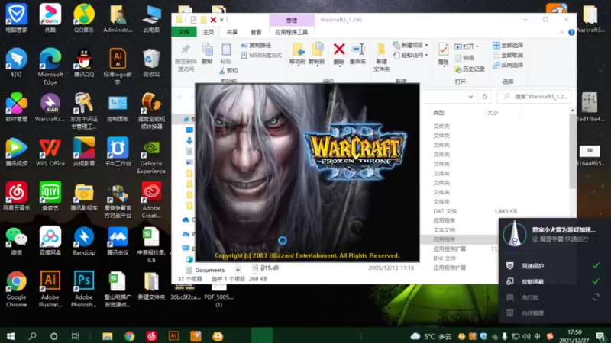The width and height of the screenshot is (611, 343).
Task: Open 电脑管家 desktop shortcut
Action: click(16, 18)
